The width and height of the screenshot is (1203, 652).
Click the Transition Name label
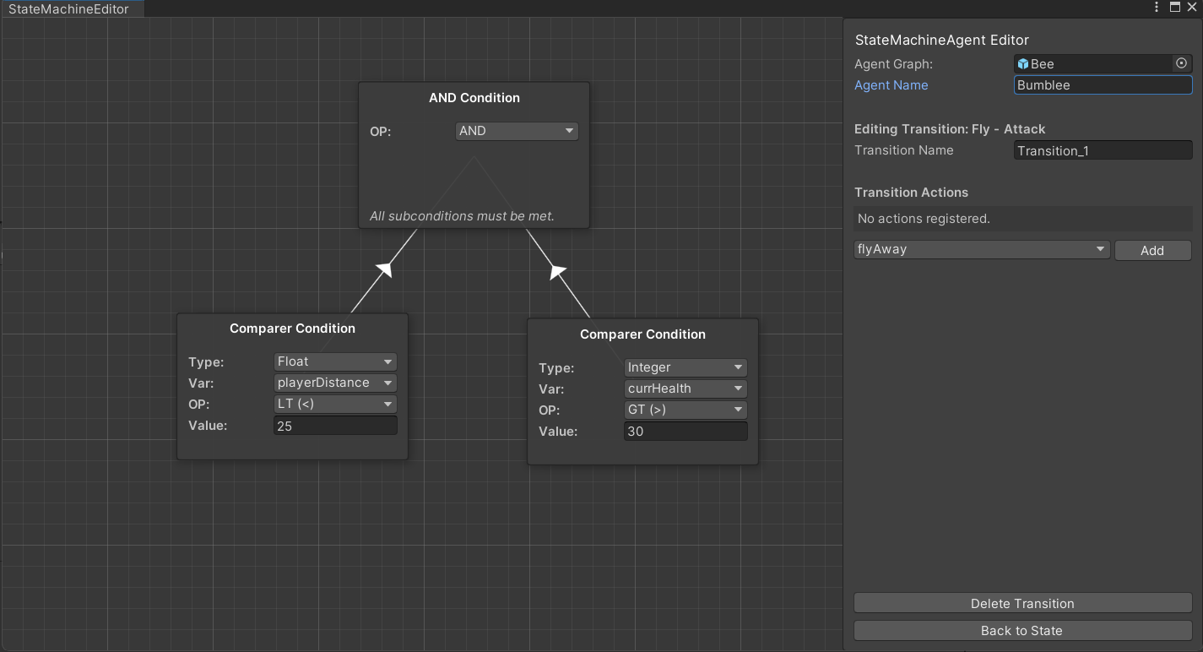point(903,150)
